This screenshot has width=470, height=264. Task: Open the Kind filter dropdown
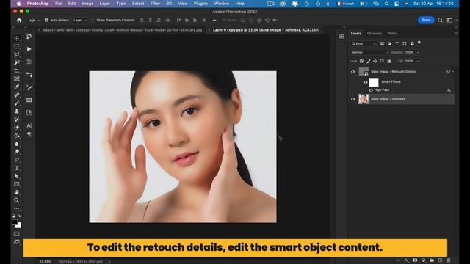[x=364, y=44]
